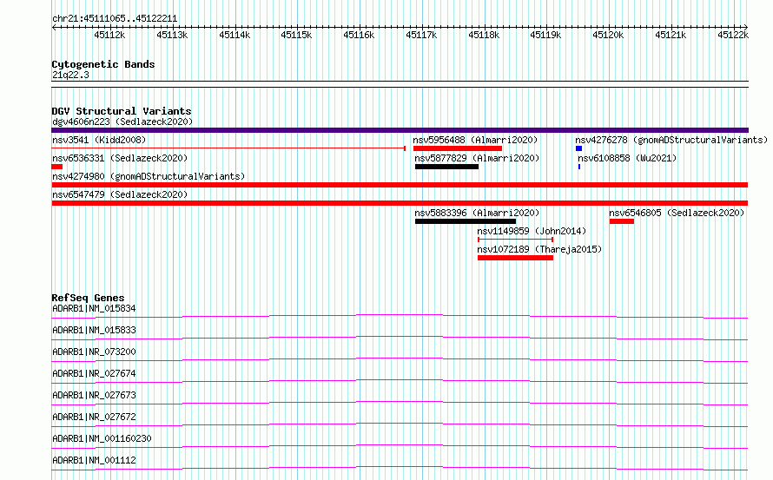Click the ADARB1|NM_001160230 gene label
The image size is (773, 480).
pos(102,438)
